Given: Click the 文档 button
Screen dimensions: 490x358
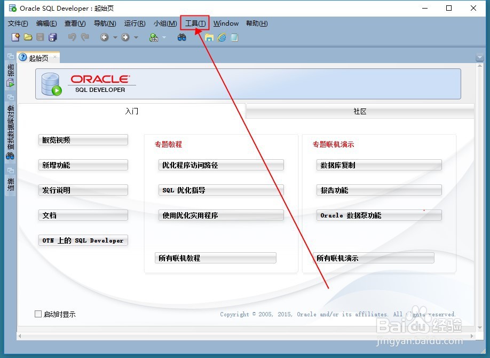Looking at the screenshot, I should (83, 215).
